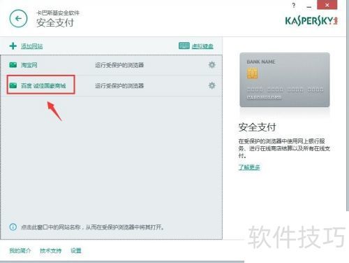Click the help question mark icon
Screen dimensions: 349x263
[294, 6]
